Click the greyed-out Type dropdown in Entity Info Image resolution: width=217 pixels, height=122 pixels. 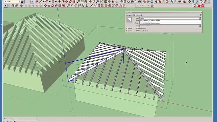[170, 26]
